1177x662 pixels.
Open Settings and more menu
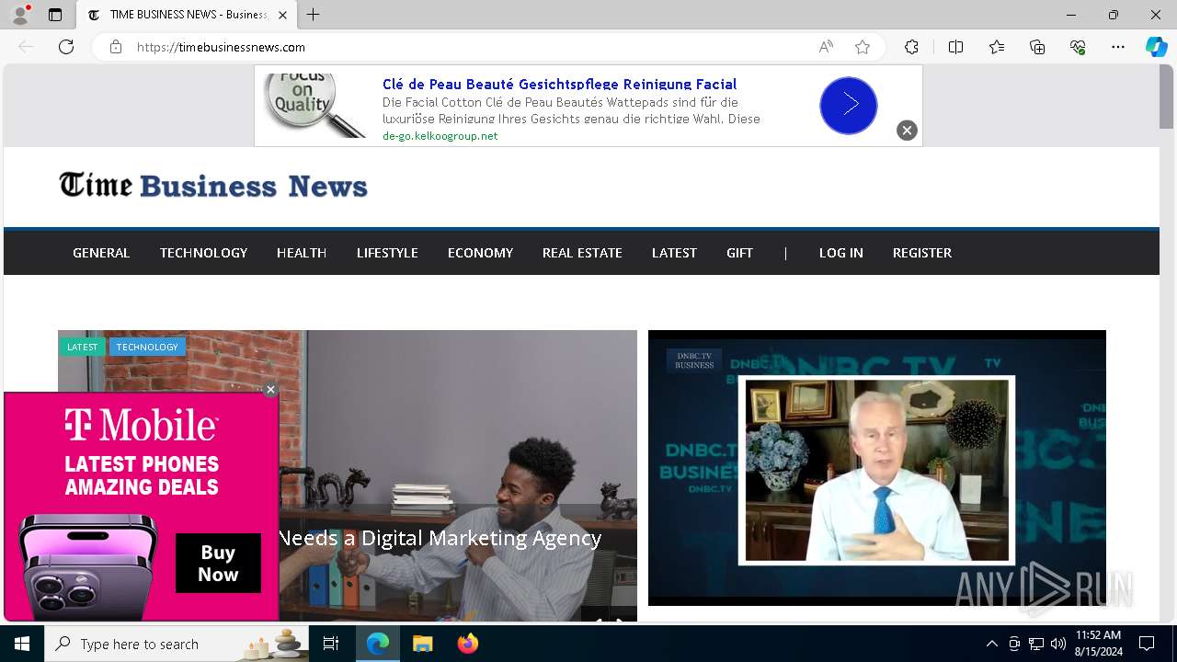click(x=1118, y=47)
